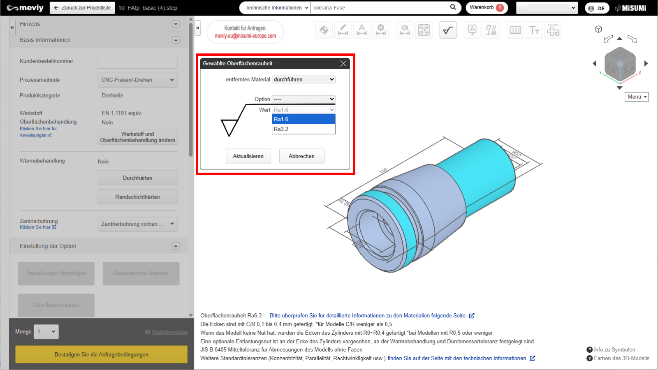Click the text annotation Tt icon

534,30
